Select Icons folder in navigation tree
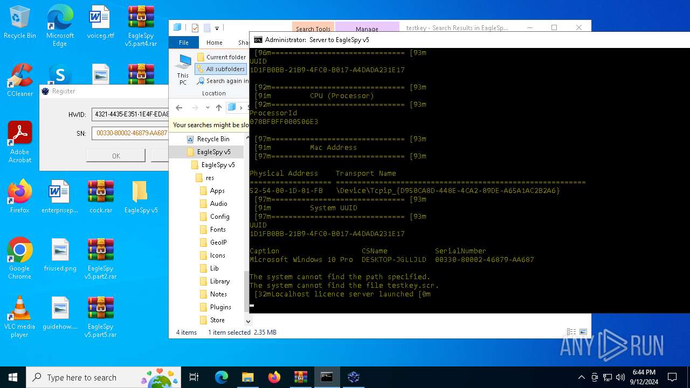The height and width of the screenshot is (388, 690). (x=218, y=255)
